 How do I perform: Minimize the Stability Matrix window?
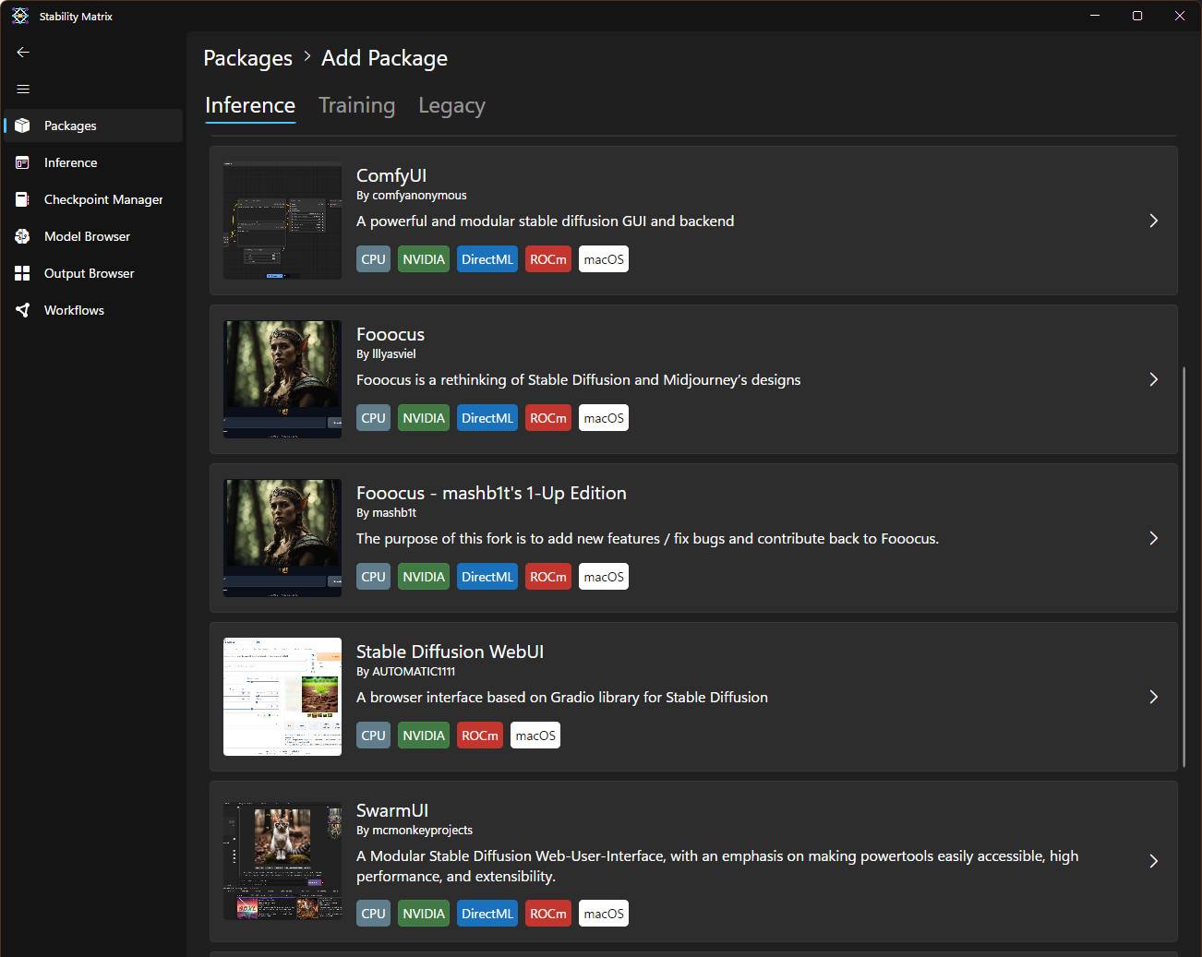[x=1095, y=16]
